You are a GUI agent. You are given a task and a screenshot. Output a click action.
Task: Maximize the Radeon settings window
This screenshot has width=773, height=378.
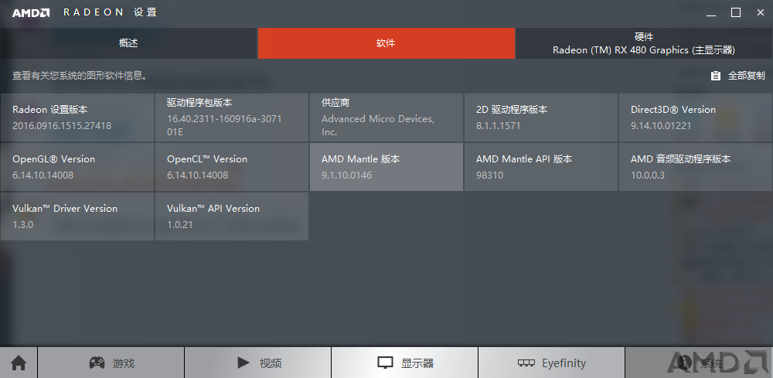pos(736,13)
